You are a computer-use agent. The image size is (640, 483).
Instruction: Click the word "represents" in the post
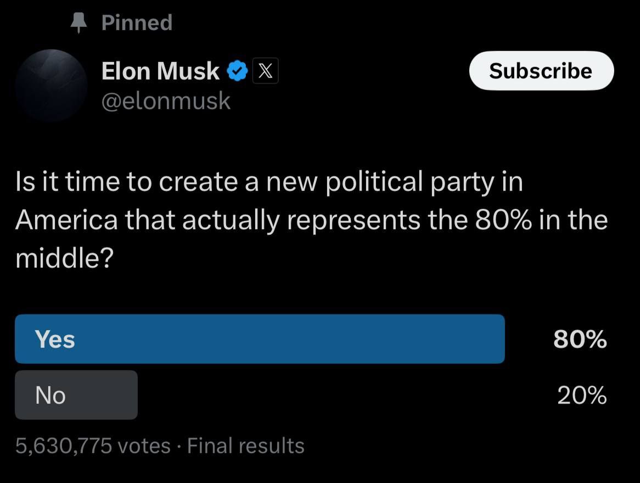coord(353,221)
